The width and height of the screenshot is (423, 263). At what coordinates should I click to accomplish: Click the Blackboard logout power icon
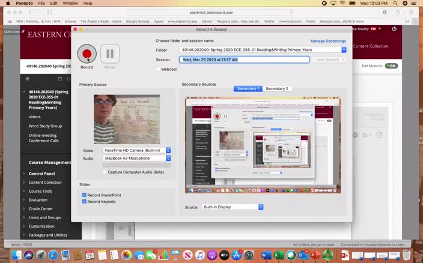[x=394, y=28]
